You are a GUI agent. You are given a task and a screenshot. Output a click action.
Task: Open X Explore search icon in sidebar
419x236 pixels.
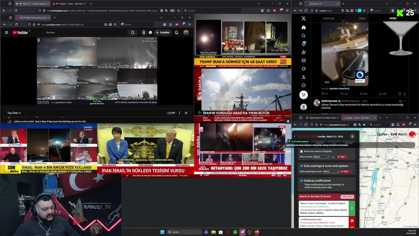pyautogui.click(x=303, y=36)
